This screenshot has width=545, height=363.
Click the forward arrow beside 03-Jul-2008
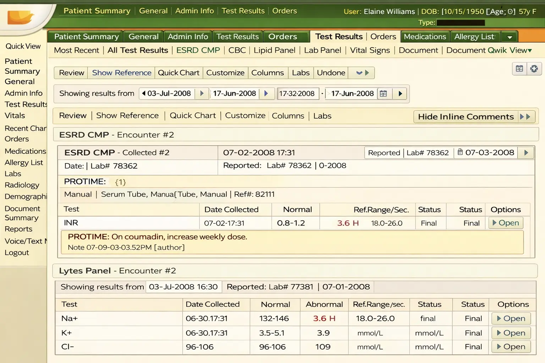point(202,93)
